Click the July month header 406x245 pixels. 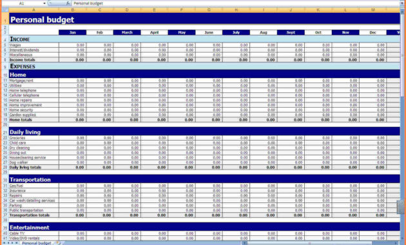coord(236,32)
